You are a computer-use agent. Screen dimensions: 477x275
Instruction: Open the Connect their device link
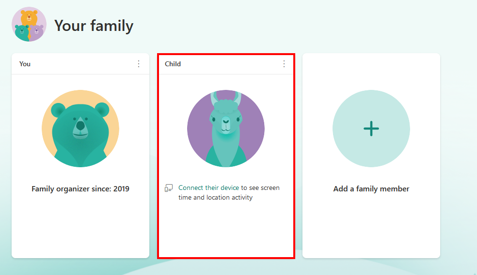(x=208, y=188)
